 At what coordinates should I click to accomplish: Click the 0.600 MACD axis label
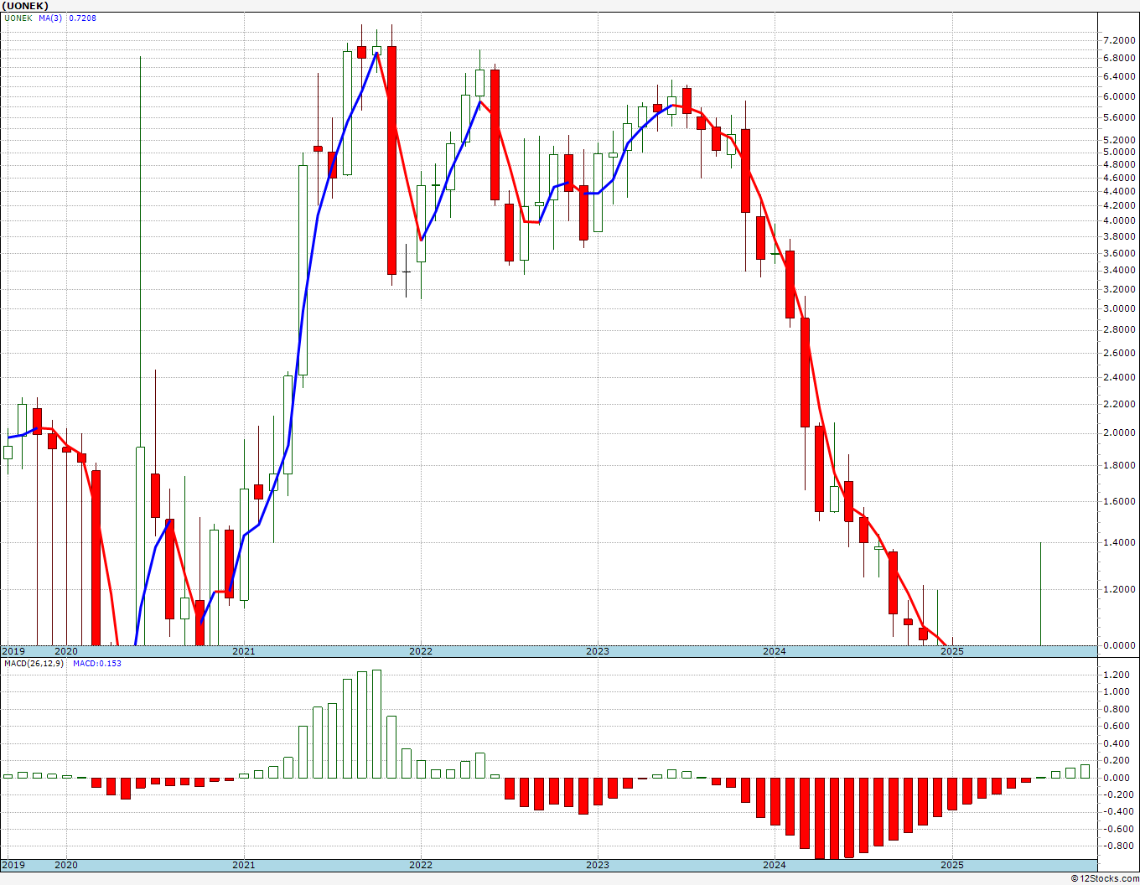pyautogui.click(x=1117, y=726)
